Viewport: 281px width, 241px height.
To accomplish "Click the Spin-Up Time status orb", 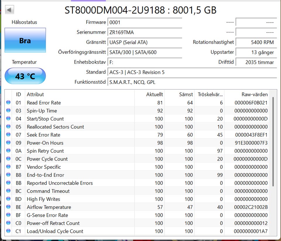I will 8,111.
